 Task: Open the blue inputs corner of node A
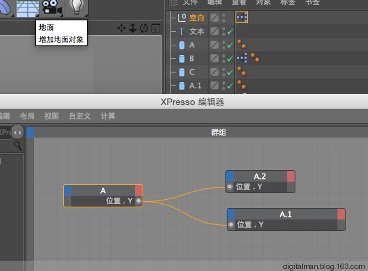[x=68, y=190]
